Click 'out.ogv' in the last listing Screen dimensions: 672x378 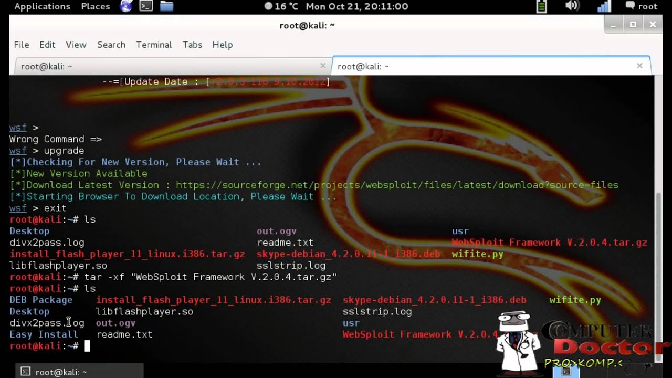115,323
